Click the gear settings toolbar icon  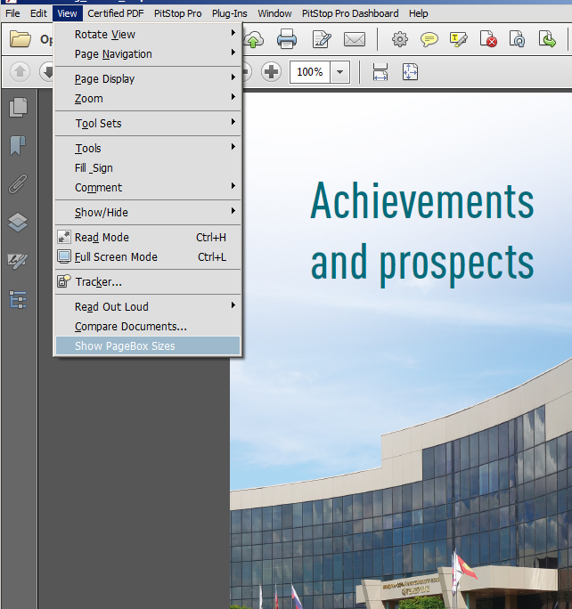400,39
